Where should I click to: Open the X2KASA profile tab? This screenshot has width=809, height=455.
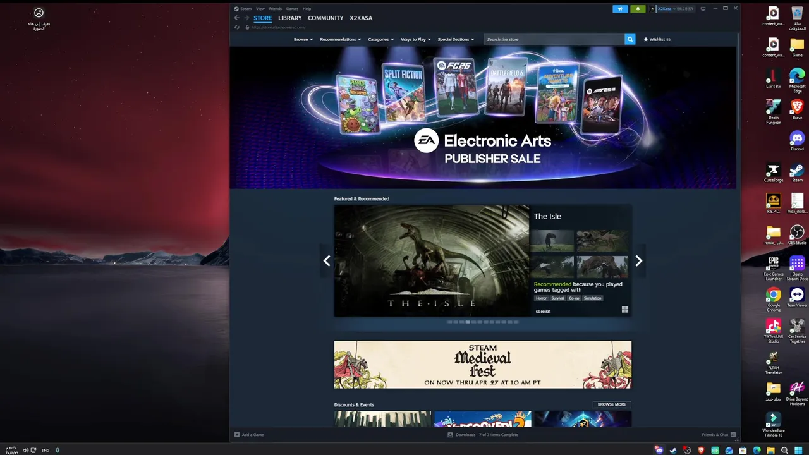pyautogui.click(x=361, y=18)
